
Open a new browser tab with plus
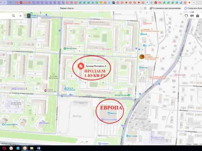click(193, 3)
